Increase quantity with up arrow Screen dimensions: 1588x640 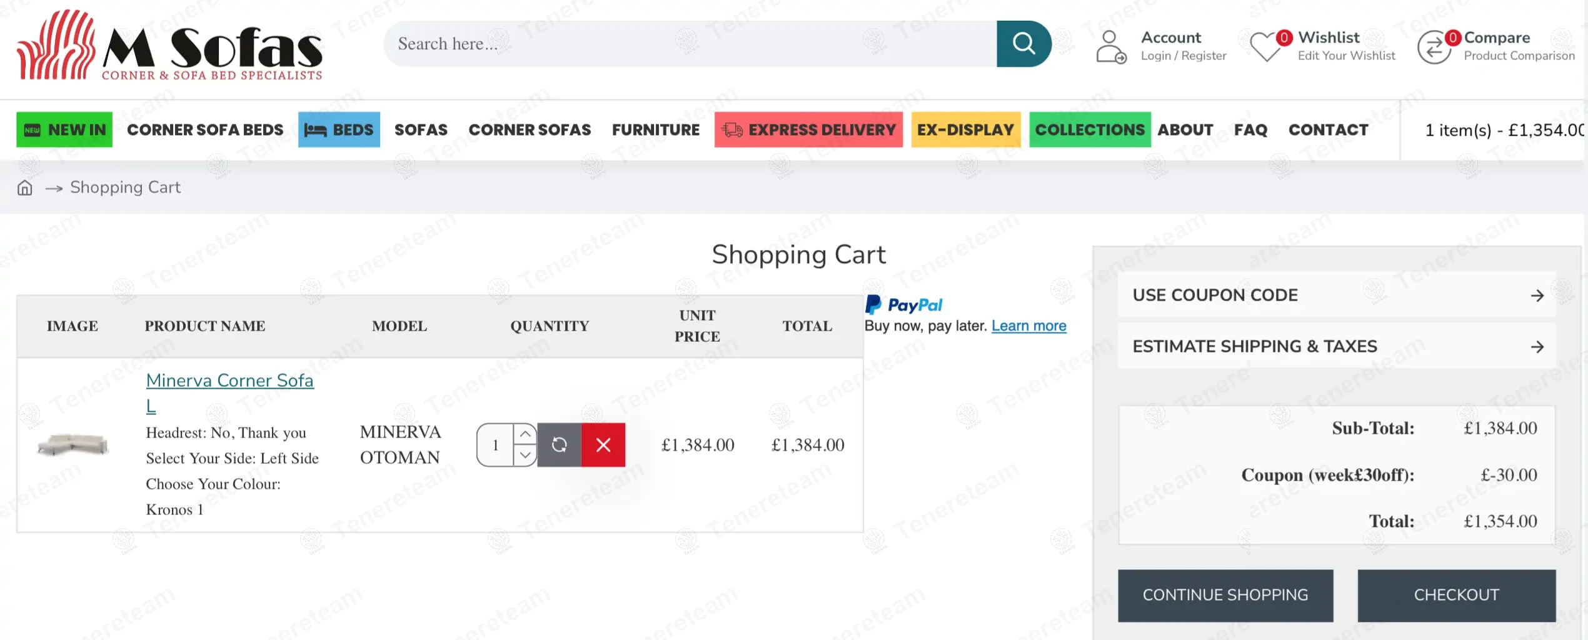click(525, 434)
